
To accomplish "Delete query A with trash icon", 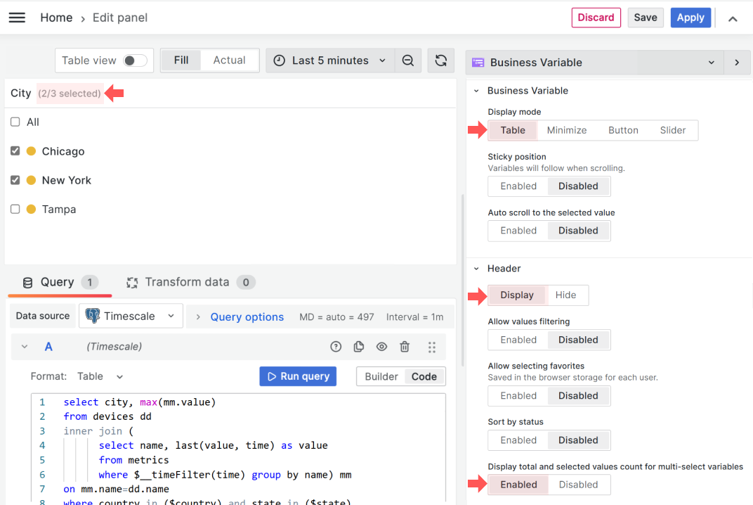I will 405,347.
